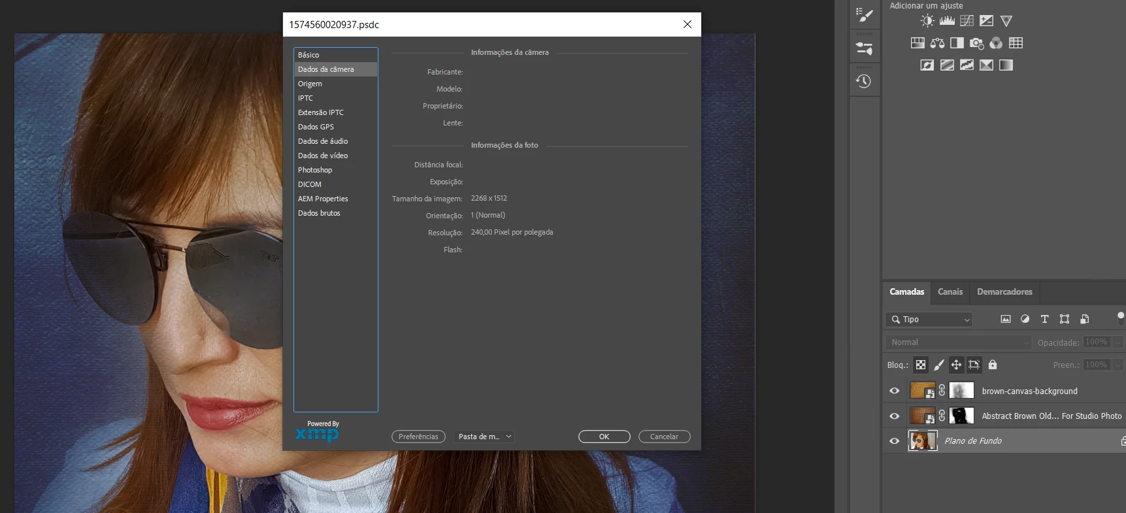Open the Brushes panel icon
Viewport: 1126px width, 513px height.
pos(864,48)
